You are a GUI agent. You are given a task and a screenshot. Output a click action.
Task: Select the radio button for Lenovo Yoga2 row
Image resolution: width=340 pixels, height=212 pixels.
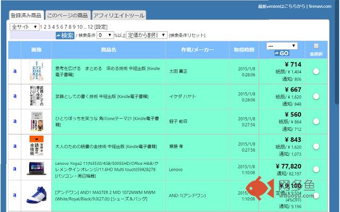click(316, 170)
